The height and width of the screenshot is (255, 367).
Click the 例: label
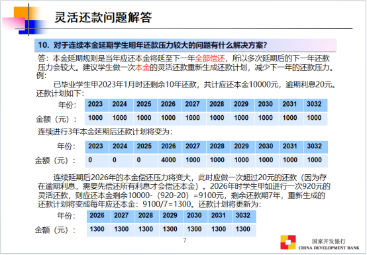pyautogui.click(x=42, y=76)
